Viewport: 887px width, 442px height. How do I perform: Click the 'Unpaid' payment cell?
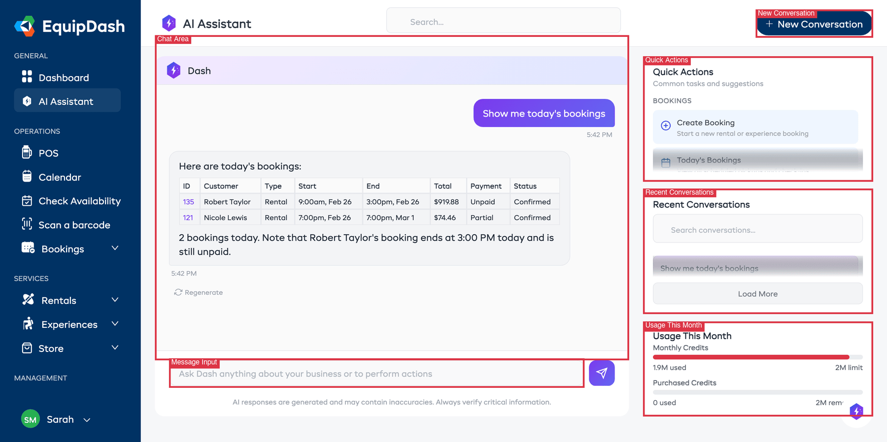(488, 202)
